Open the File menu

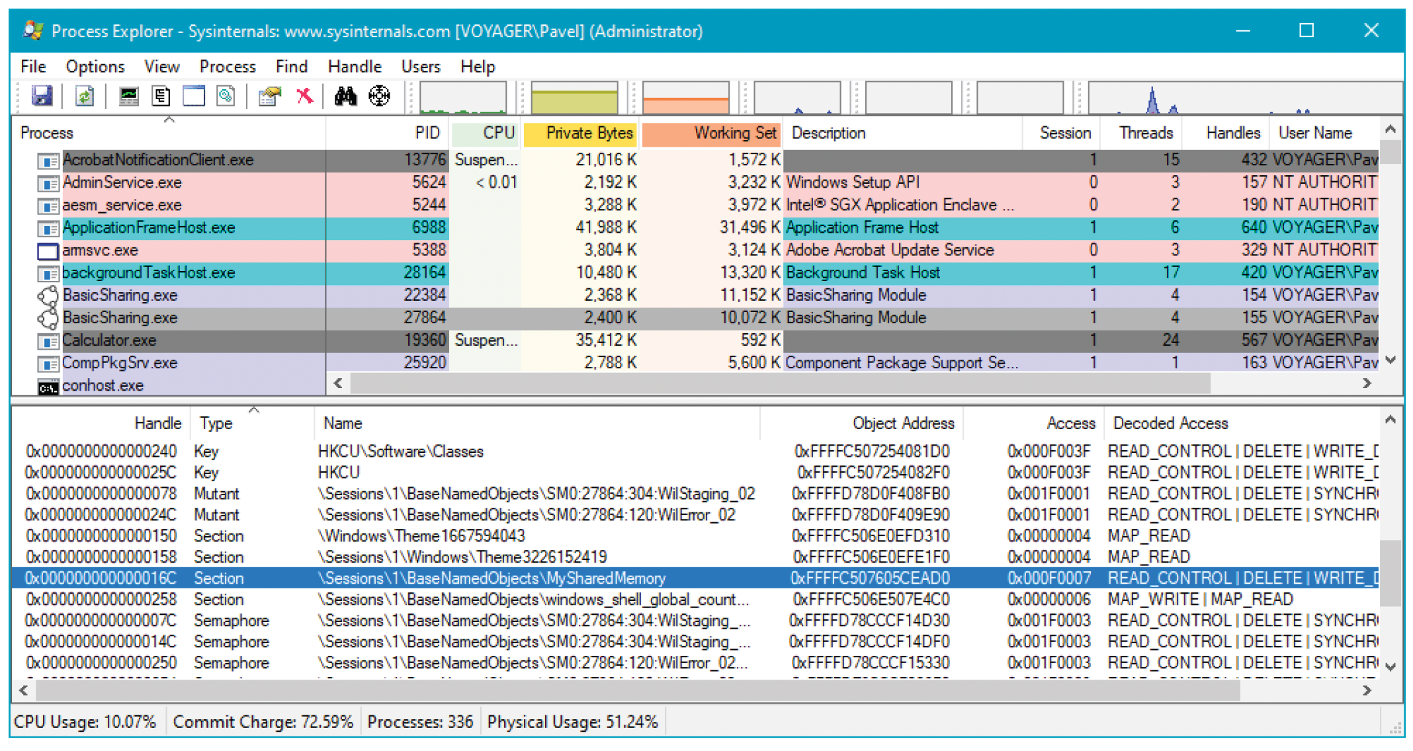(33, 67)
